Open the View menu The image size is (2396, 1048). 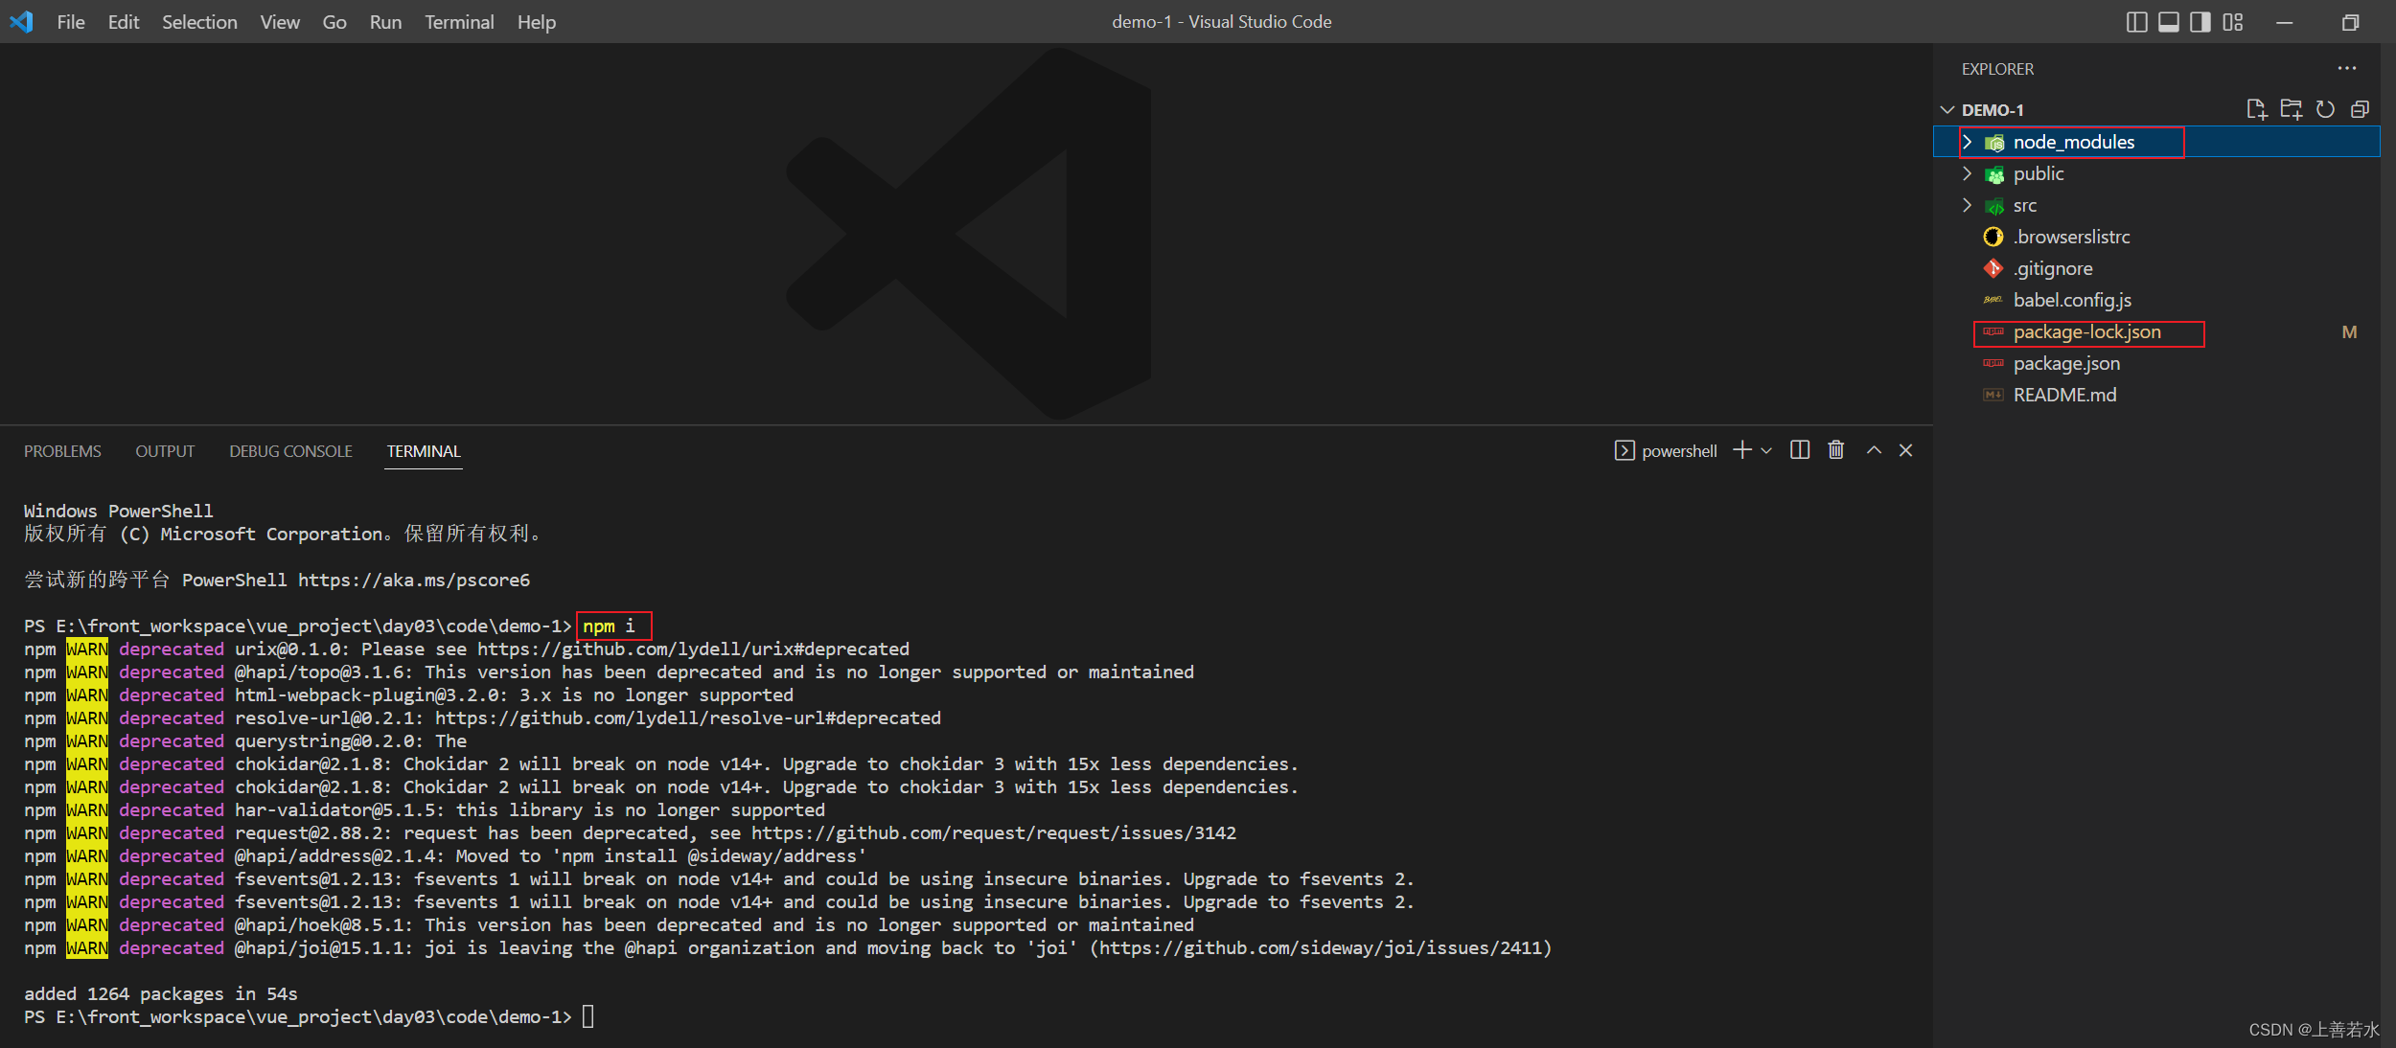280,22
